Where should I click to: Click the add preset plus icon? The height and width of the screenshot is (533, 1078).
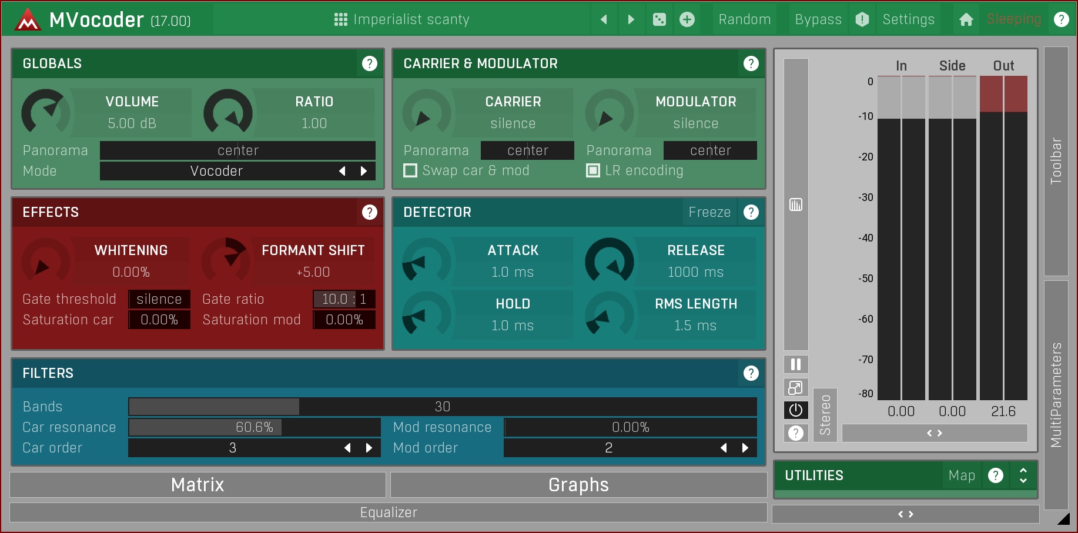pos(687,19)
